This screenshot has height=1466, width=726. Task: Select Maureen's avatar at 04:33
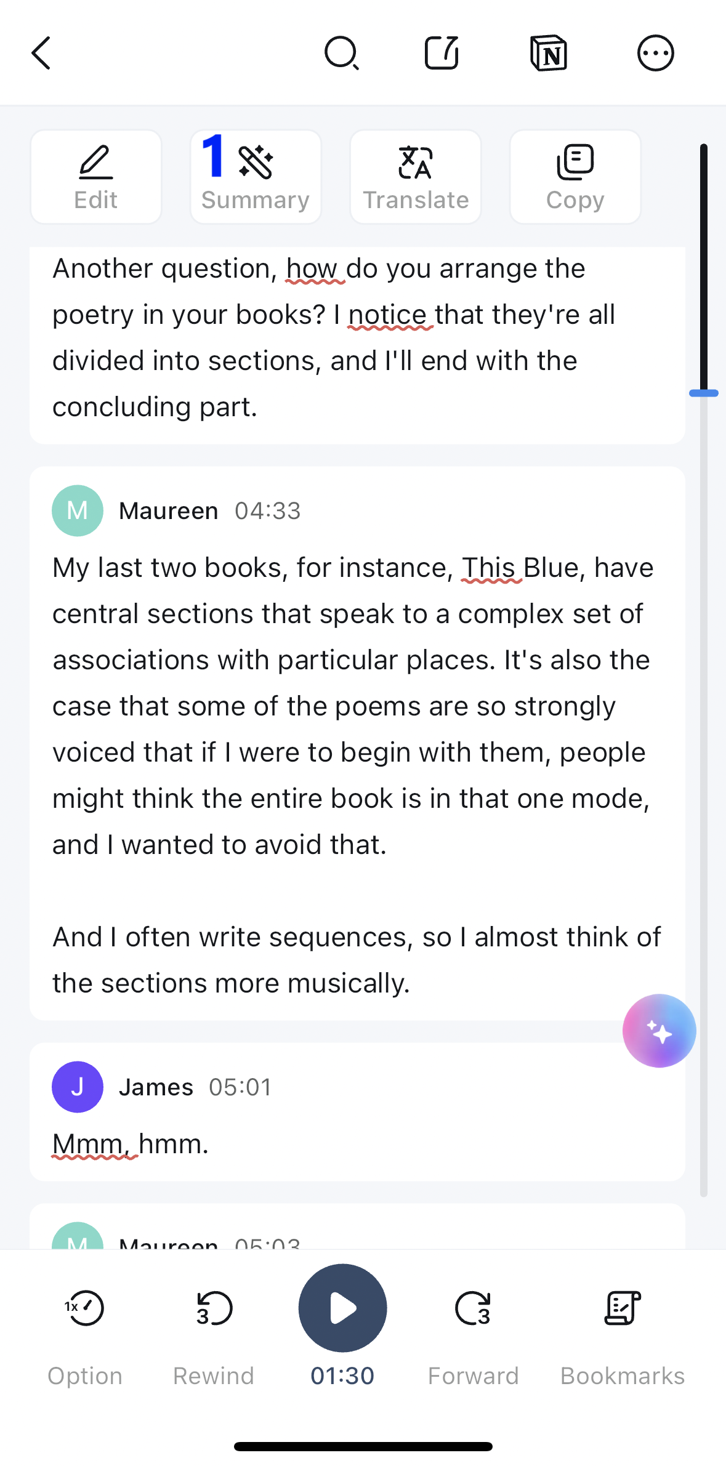(78, 510)
